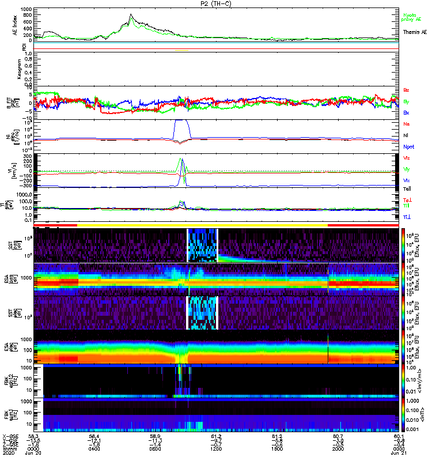This screenshot has width=432, height=461.
Task: Select the FBK scm1 [Hz] axis label
Action: tap(12, 414)
